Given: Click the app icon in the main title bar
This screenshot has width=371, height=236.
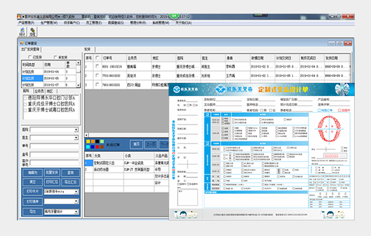Looking at the screenshot, I should click(x=19, y=16).
